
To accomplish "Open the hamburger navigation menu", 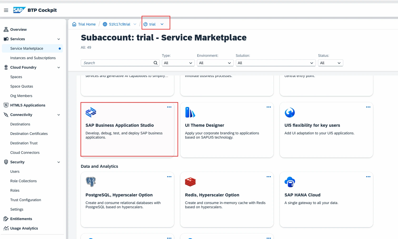I will 6,10.
